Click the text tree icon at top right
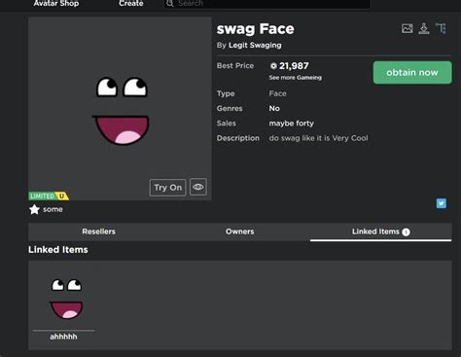 441,28
